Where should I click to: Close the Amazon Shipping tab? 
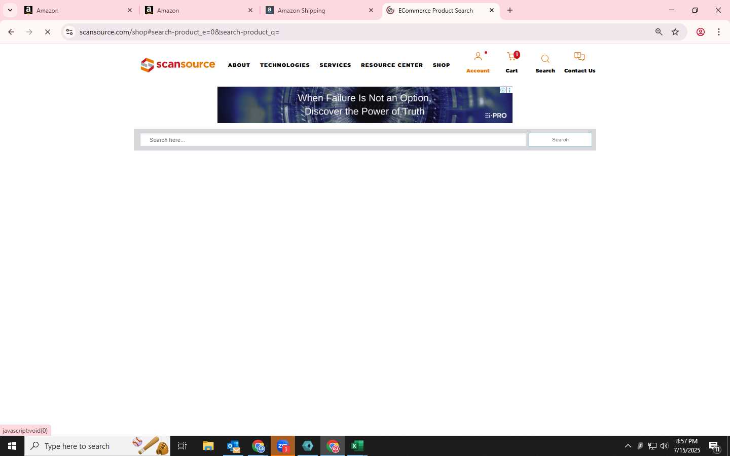pyautogui.click(x=371, y=10)
